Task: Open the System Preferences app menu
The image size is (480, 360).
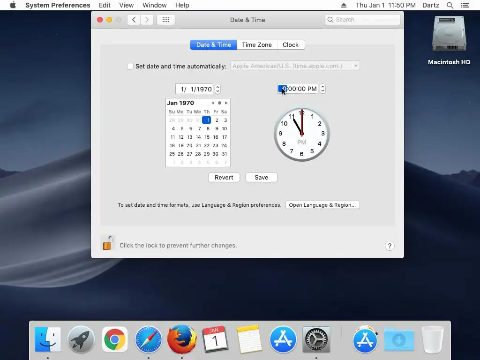Action: [x=58, y=5]
